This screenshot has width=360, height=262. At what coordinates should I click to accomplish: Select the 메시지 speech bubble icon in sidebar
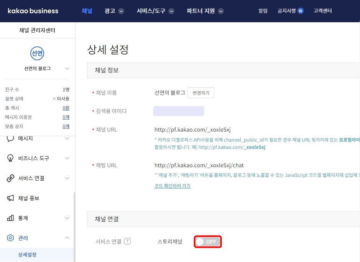tap(11, 140)
